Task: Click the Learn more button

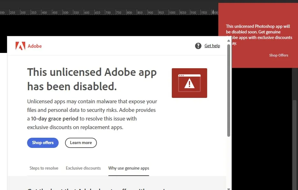Action: (x=81, y=142)
